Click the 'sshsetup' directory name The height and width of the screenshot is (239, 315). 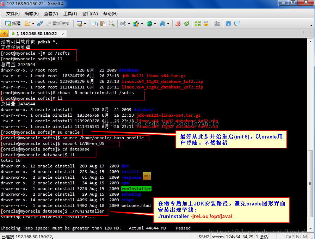pos(131,194)
